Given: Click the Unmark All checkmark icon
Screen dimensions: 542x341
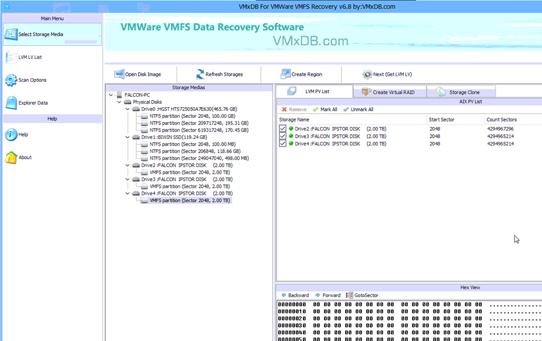Looking at the screenshot, I should coord(346,109).
